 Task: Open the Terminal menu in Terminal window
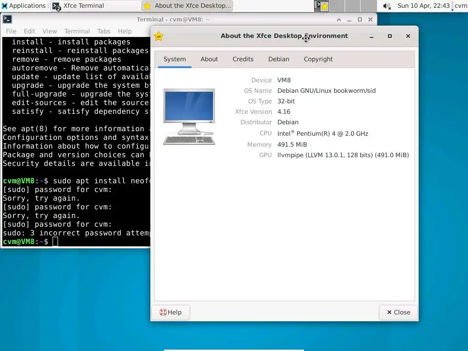point(77,31)
